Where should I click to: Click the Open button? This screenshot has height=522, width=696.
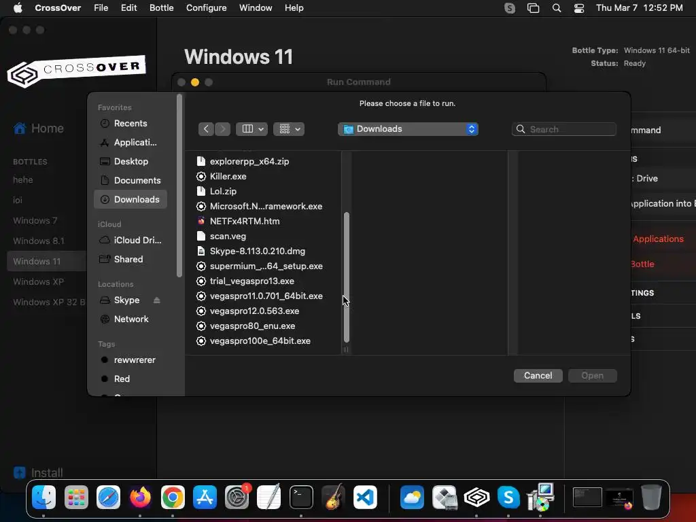tap(592, 375)
